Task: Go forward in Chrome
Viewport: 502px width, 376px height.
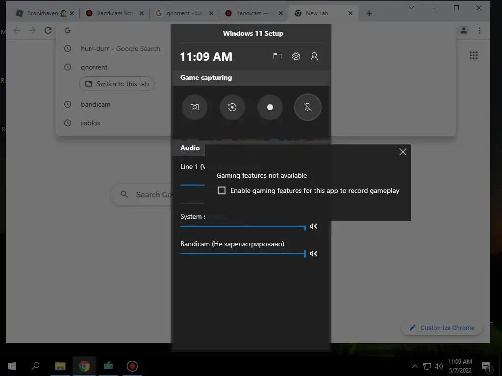Action: tap(32, 30)
